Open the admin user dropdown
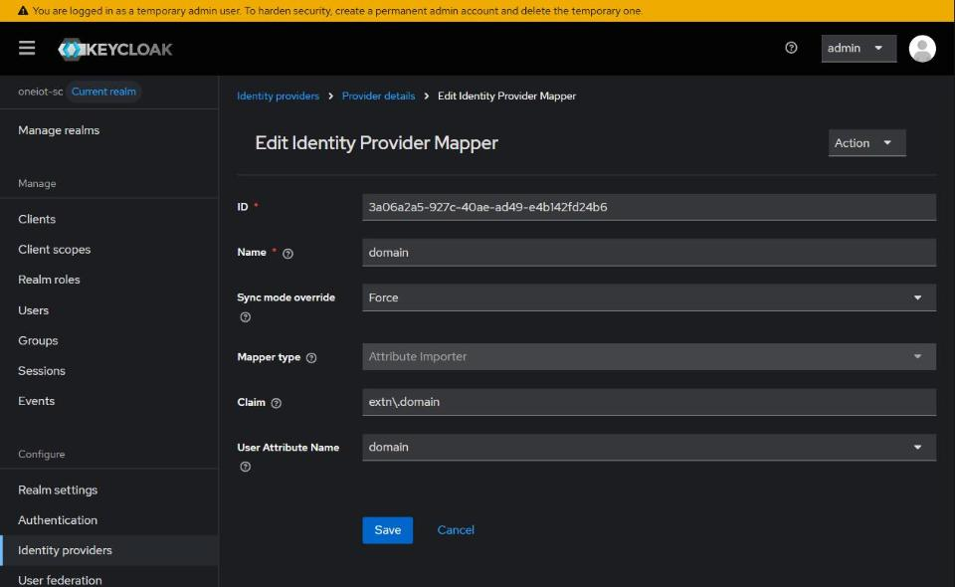The height and width of the screenshot is (587, 955). pos(859,48)
